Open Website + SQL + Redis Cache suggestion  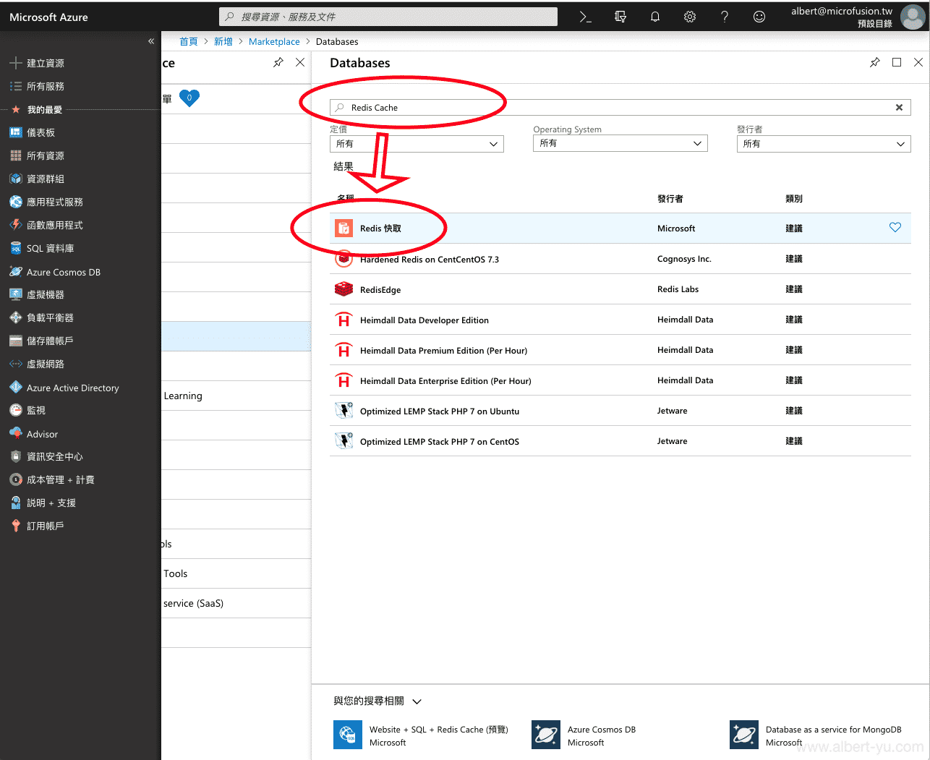click(x=421, y=735)
